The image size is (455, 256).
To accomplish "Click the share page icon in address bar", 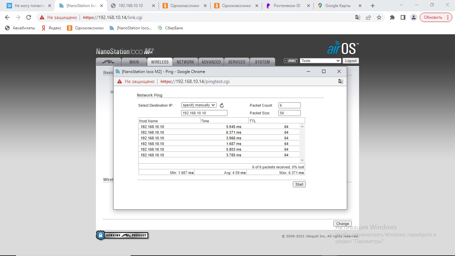I will 368,17.
